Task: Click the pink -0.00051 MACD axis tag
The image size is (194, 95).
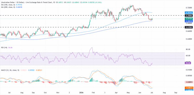Action: (x=189, y=82)
